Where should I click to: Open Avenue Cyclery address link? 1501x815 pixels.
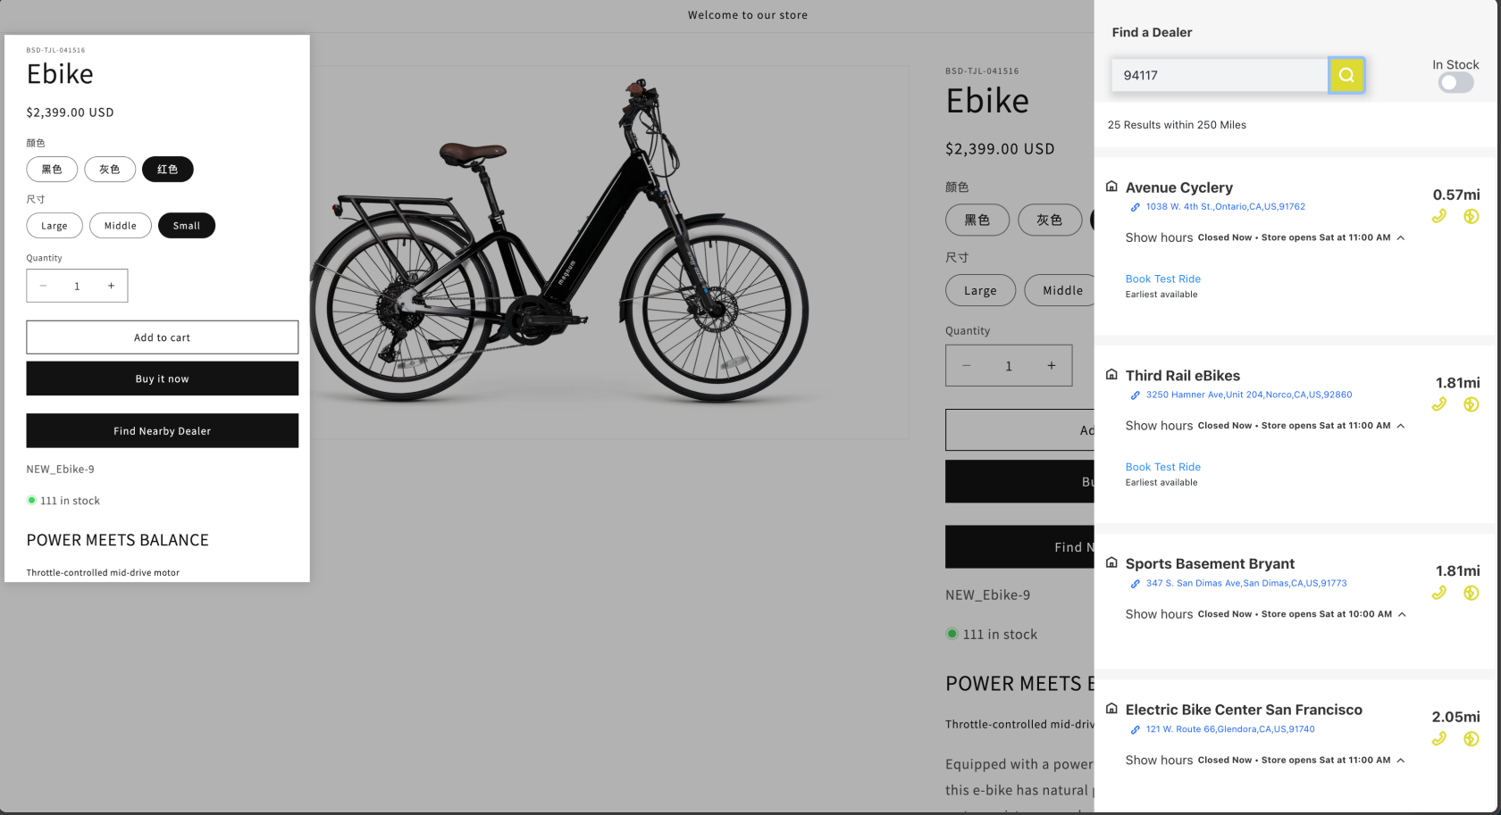point(1225,207)
